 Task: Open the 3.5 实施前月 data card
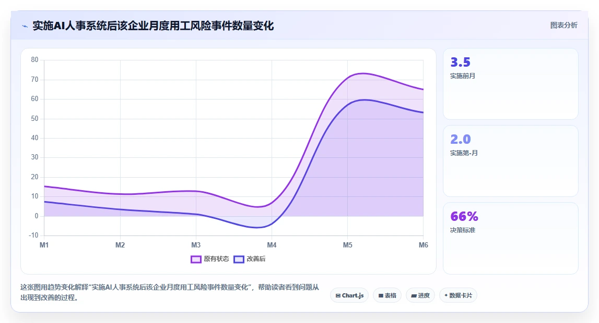[x=510, y=84]
